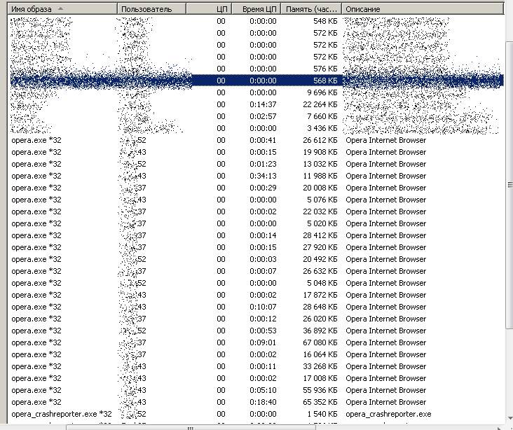Select CPU time value 0:14:37

[263, 104]
